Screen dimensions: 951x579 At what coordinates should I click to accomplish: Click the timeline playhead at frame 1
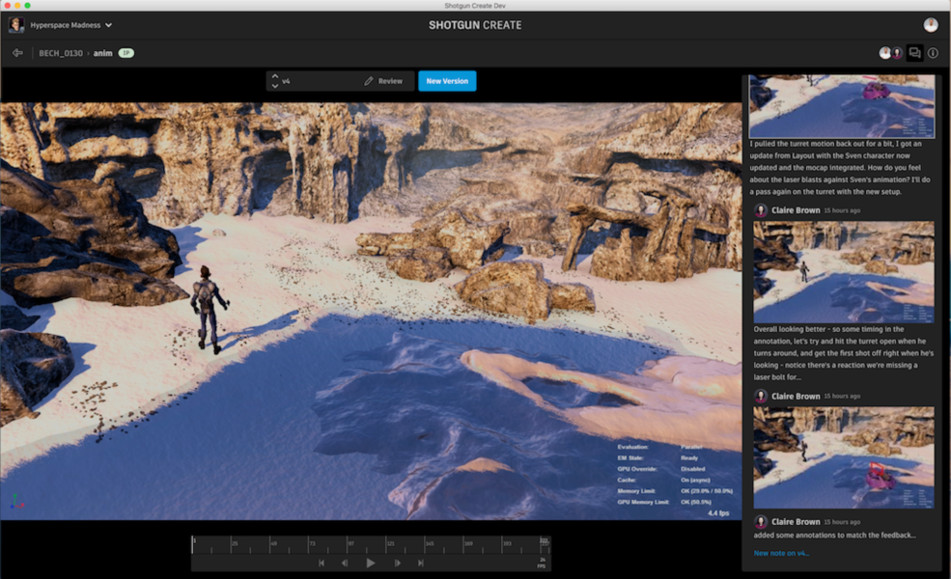tap(193, 544)
